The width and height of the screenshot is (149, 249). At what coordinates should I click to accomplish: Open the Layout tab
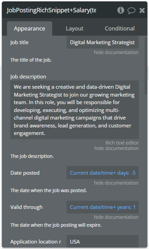75,28
